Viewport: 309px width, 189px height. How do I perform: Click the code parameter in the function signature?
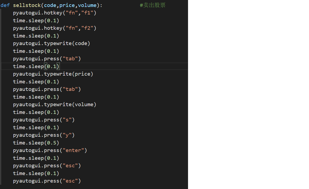(50, 5)
